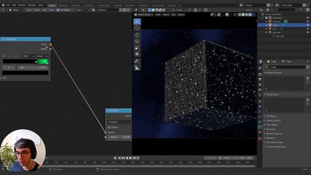Switch viewport to Rendered shading mode
This screenshot has height=175, width=311.
tap(250, 15)
